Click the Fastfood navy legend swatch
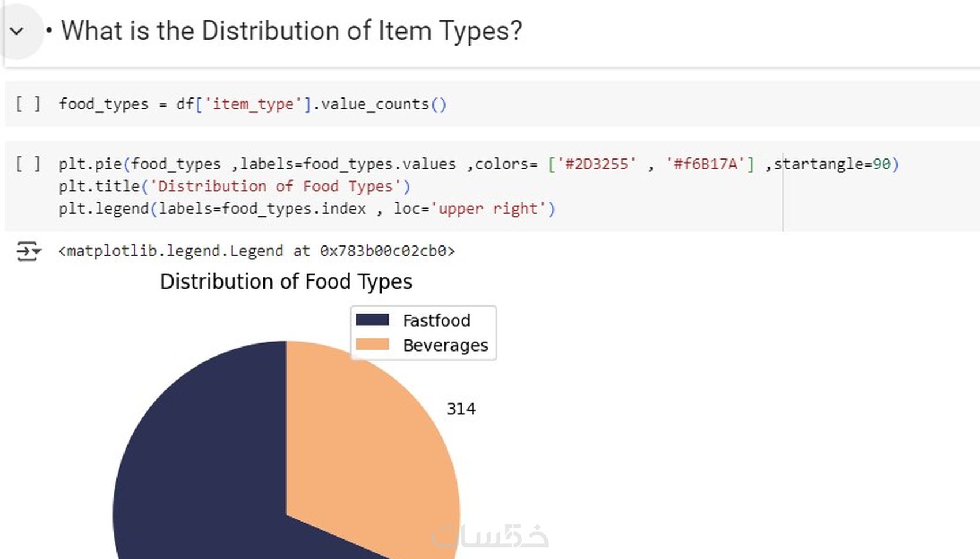 tap(372, 320)
